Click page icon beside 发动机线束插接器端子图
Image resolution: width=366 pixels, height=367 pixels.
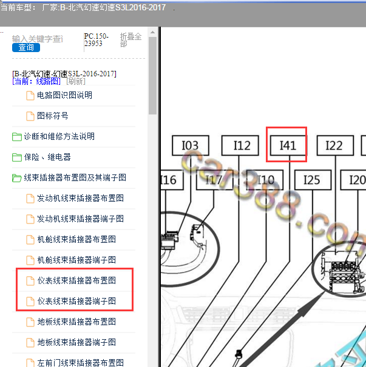(30, 219)
